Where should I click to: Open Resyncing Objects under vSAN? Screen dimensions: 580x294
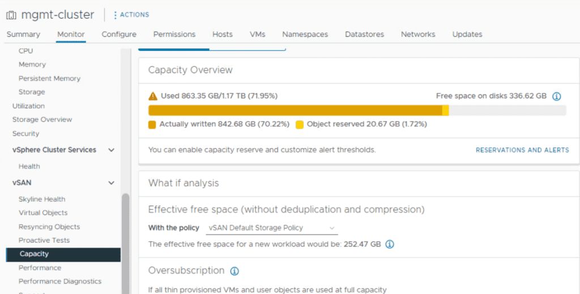pyautogui.click(x=49, y=227)
